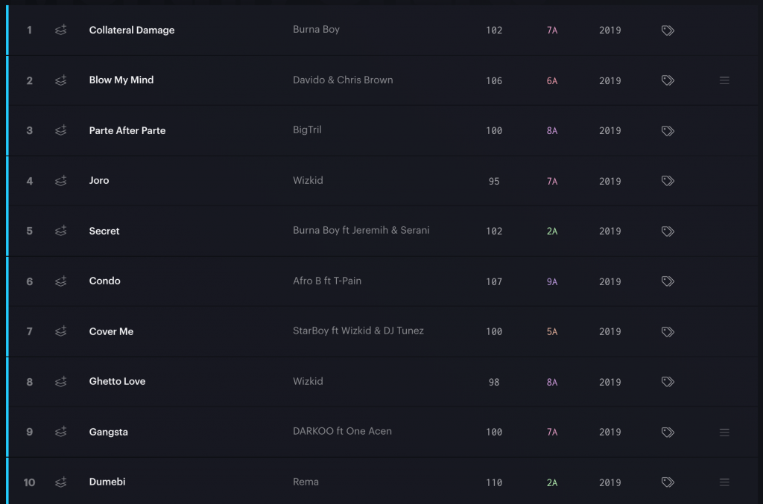Click the track title Blow My Mind
763x504 pixels.
click(x=121, y=80)
